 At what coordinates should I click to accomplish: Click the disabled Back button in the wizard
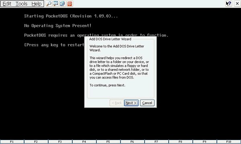(117, 103)
